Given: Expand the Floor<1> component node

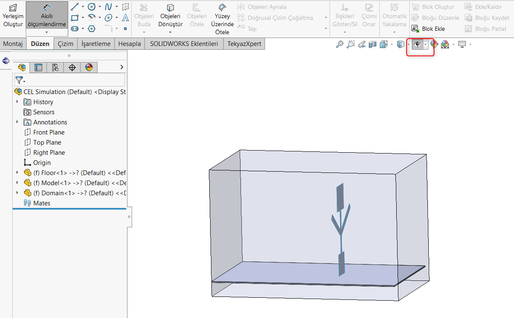Looking at the screenshot, I should pyautogui.click(x=17, y=172).
